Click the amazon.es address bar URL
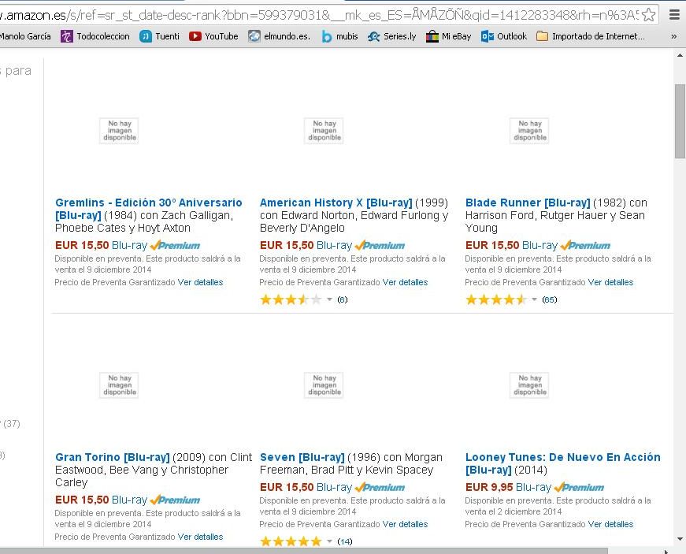 tap(315, 14)
